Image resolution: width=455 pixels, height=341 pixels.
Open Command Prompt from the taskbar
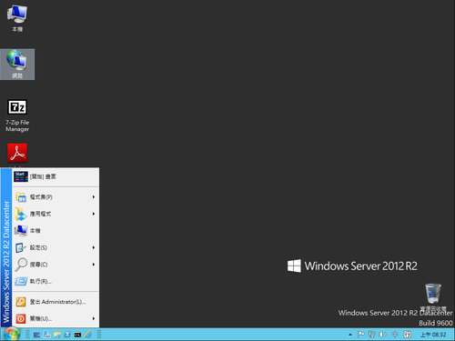click(77, 335)
